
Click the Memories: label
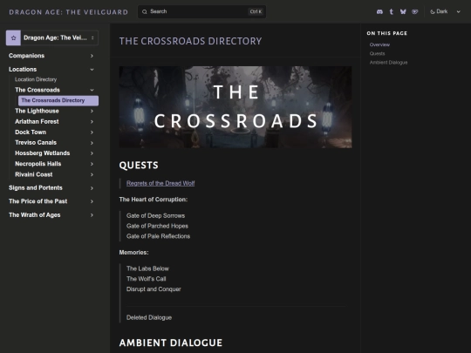[134, 253]
